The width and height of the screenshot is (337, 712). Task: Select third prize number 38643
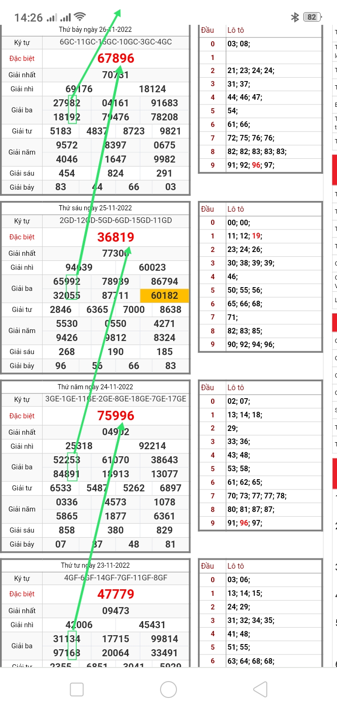coord(164,460)
